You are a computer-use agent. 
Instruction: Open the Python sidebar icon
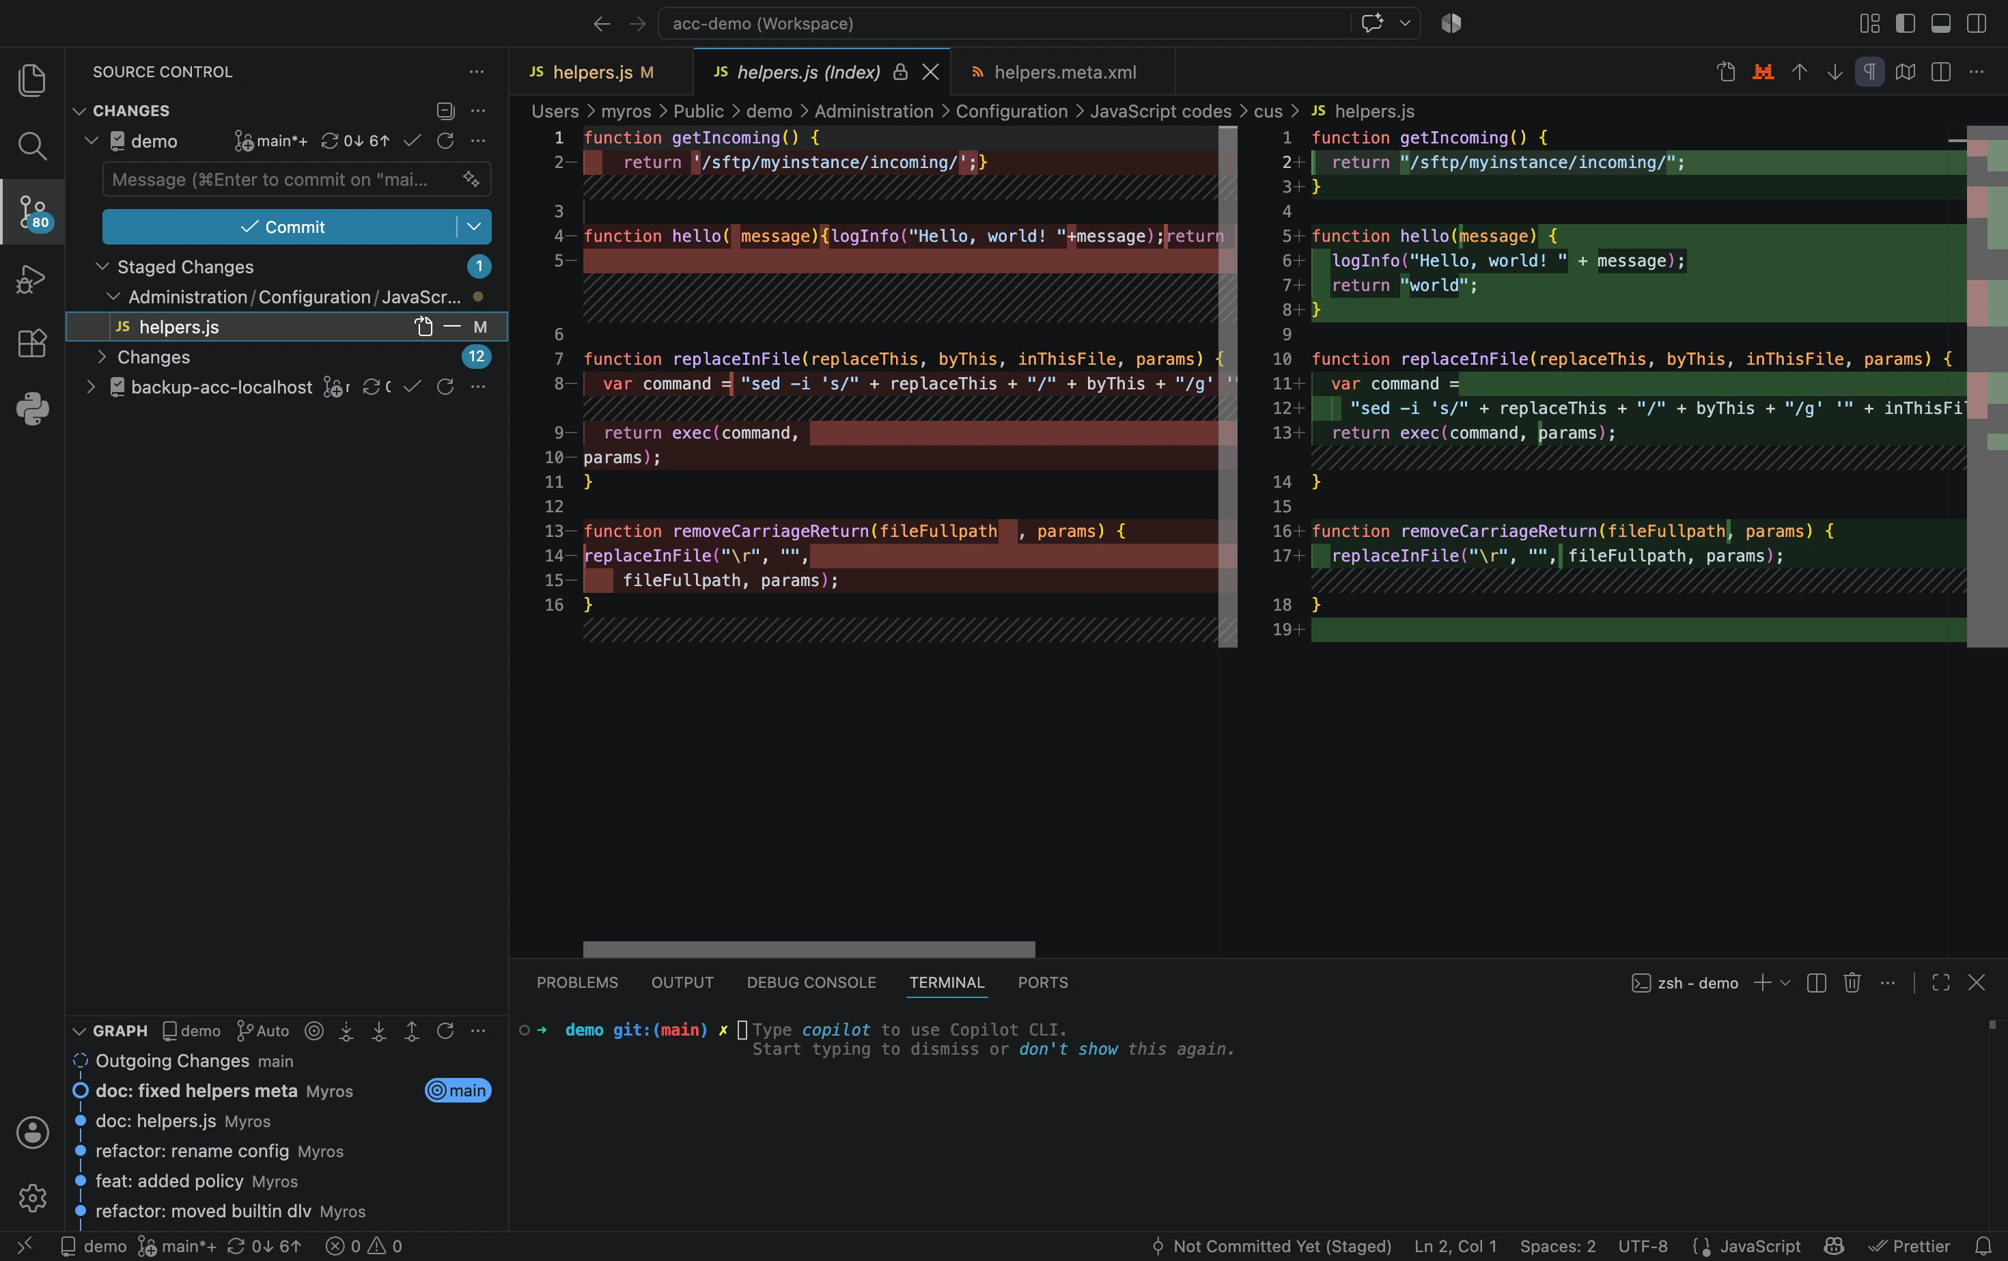31,408
